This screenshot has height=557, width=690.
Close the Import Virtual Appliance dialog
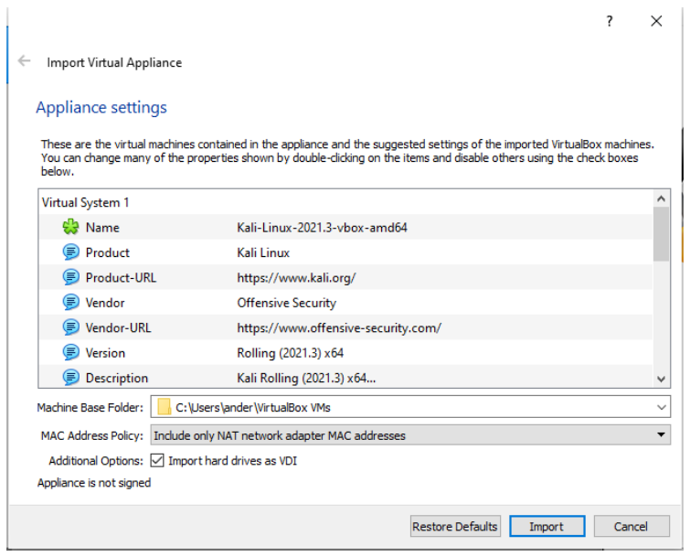[656, 21]
